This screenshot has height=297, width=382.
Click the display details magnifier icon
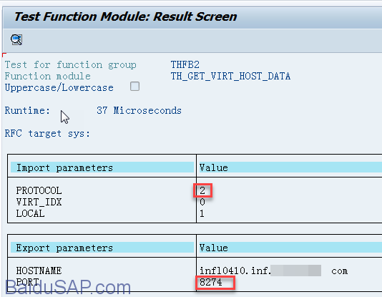(16, 39)
